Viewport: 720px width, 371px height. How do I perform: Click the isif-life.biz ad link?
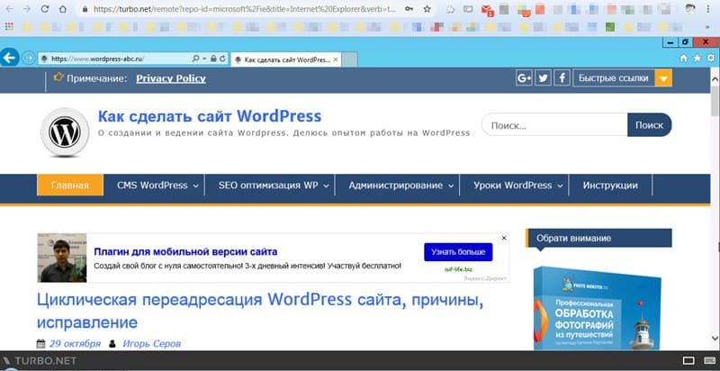(x=458, y=269)
